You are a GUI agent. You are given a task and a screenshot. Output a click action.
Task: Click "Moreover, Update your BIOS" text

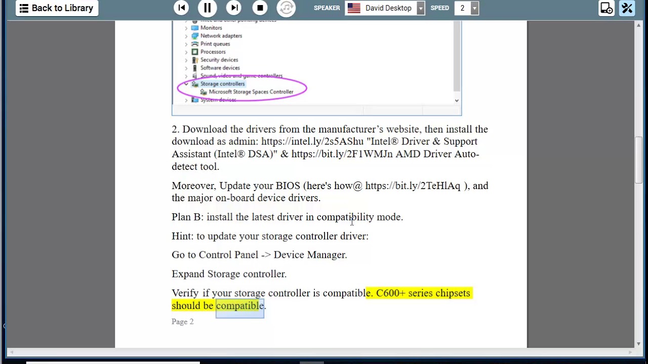pyautogui.click(x=236, y=186)
